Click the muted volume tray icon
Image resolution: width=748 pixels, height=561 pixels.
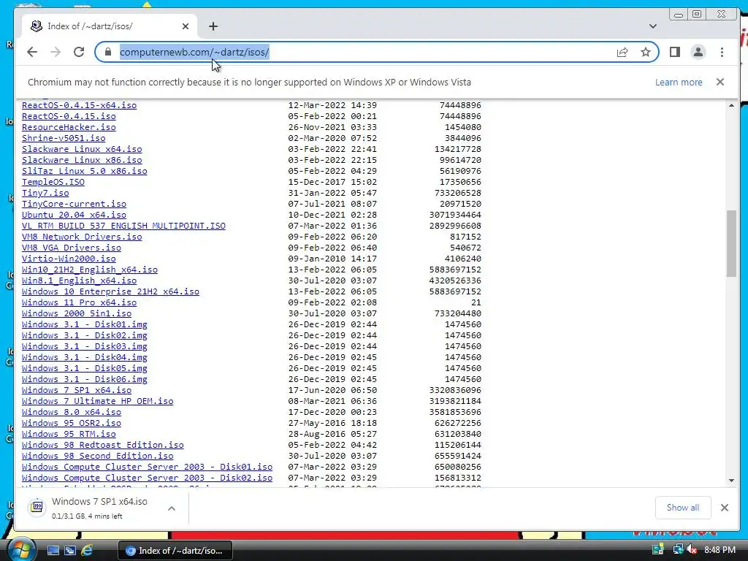tap(692, 549)
